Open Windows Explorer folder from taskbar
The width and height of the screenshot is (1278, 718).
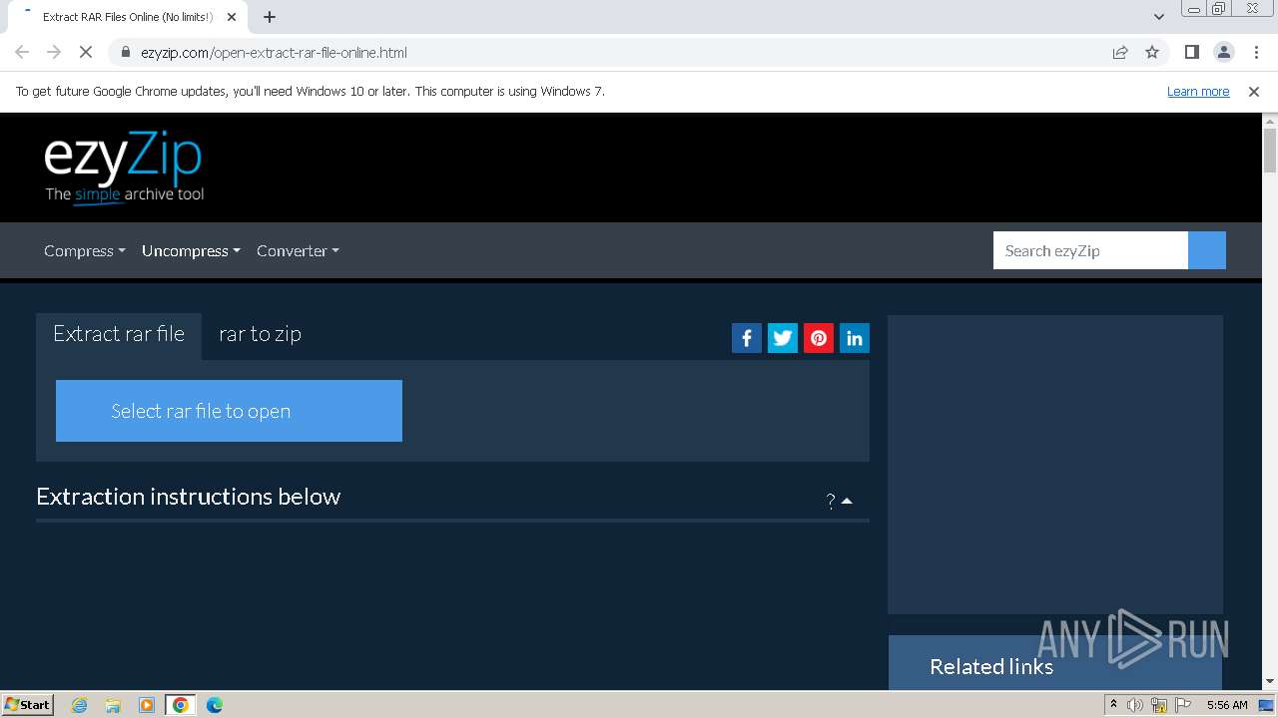pos(113,705)
